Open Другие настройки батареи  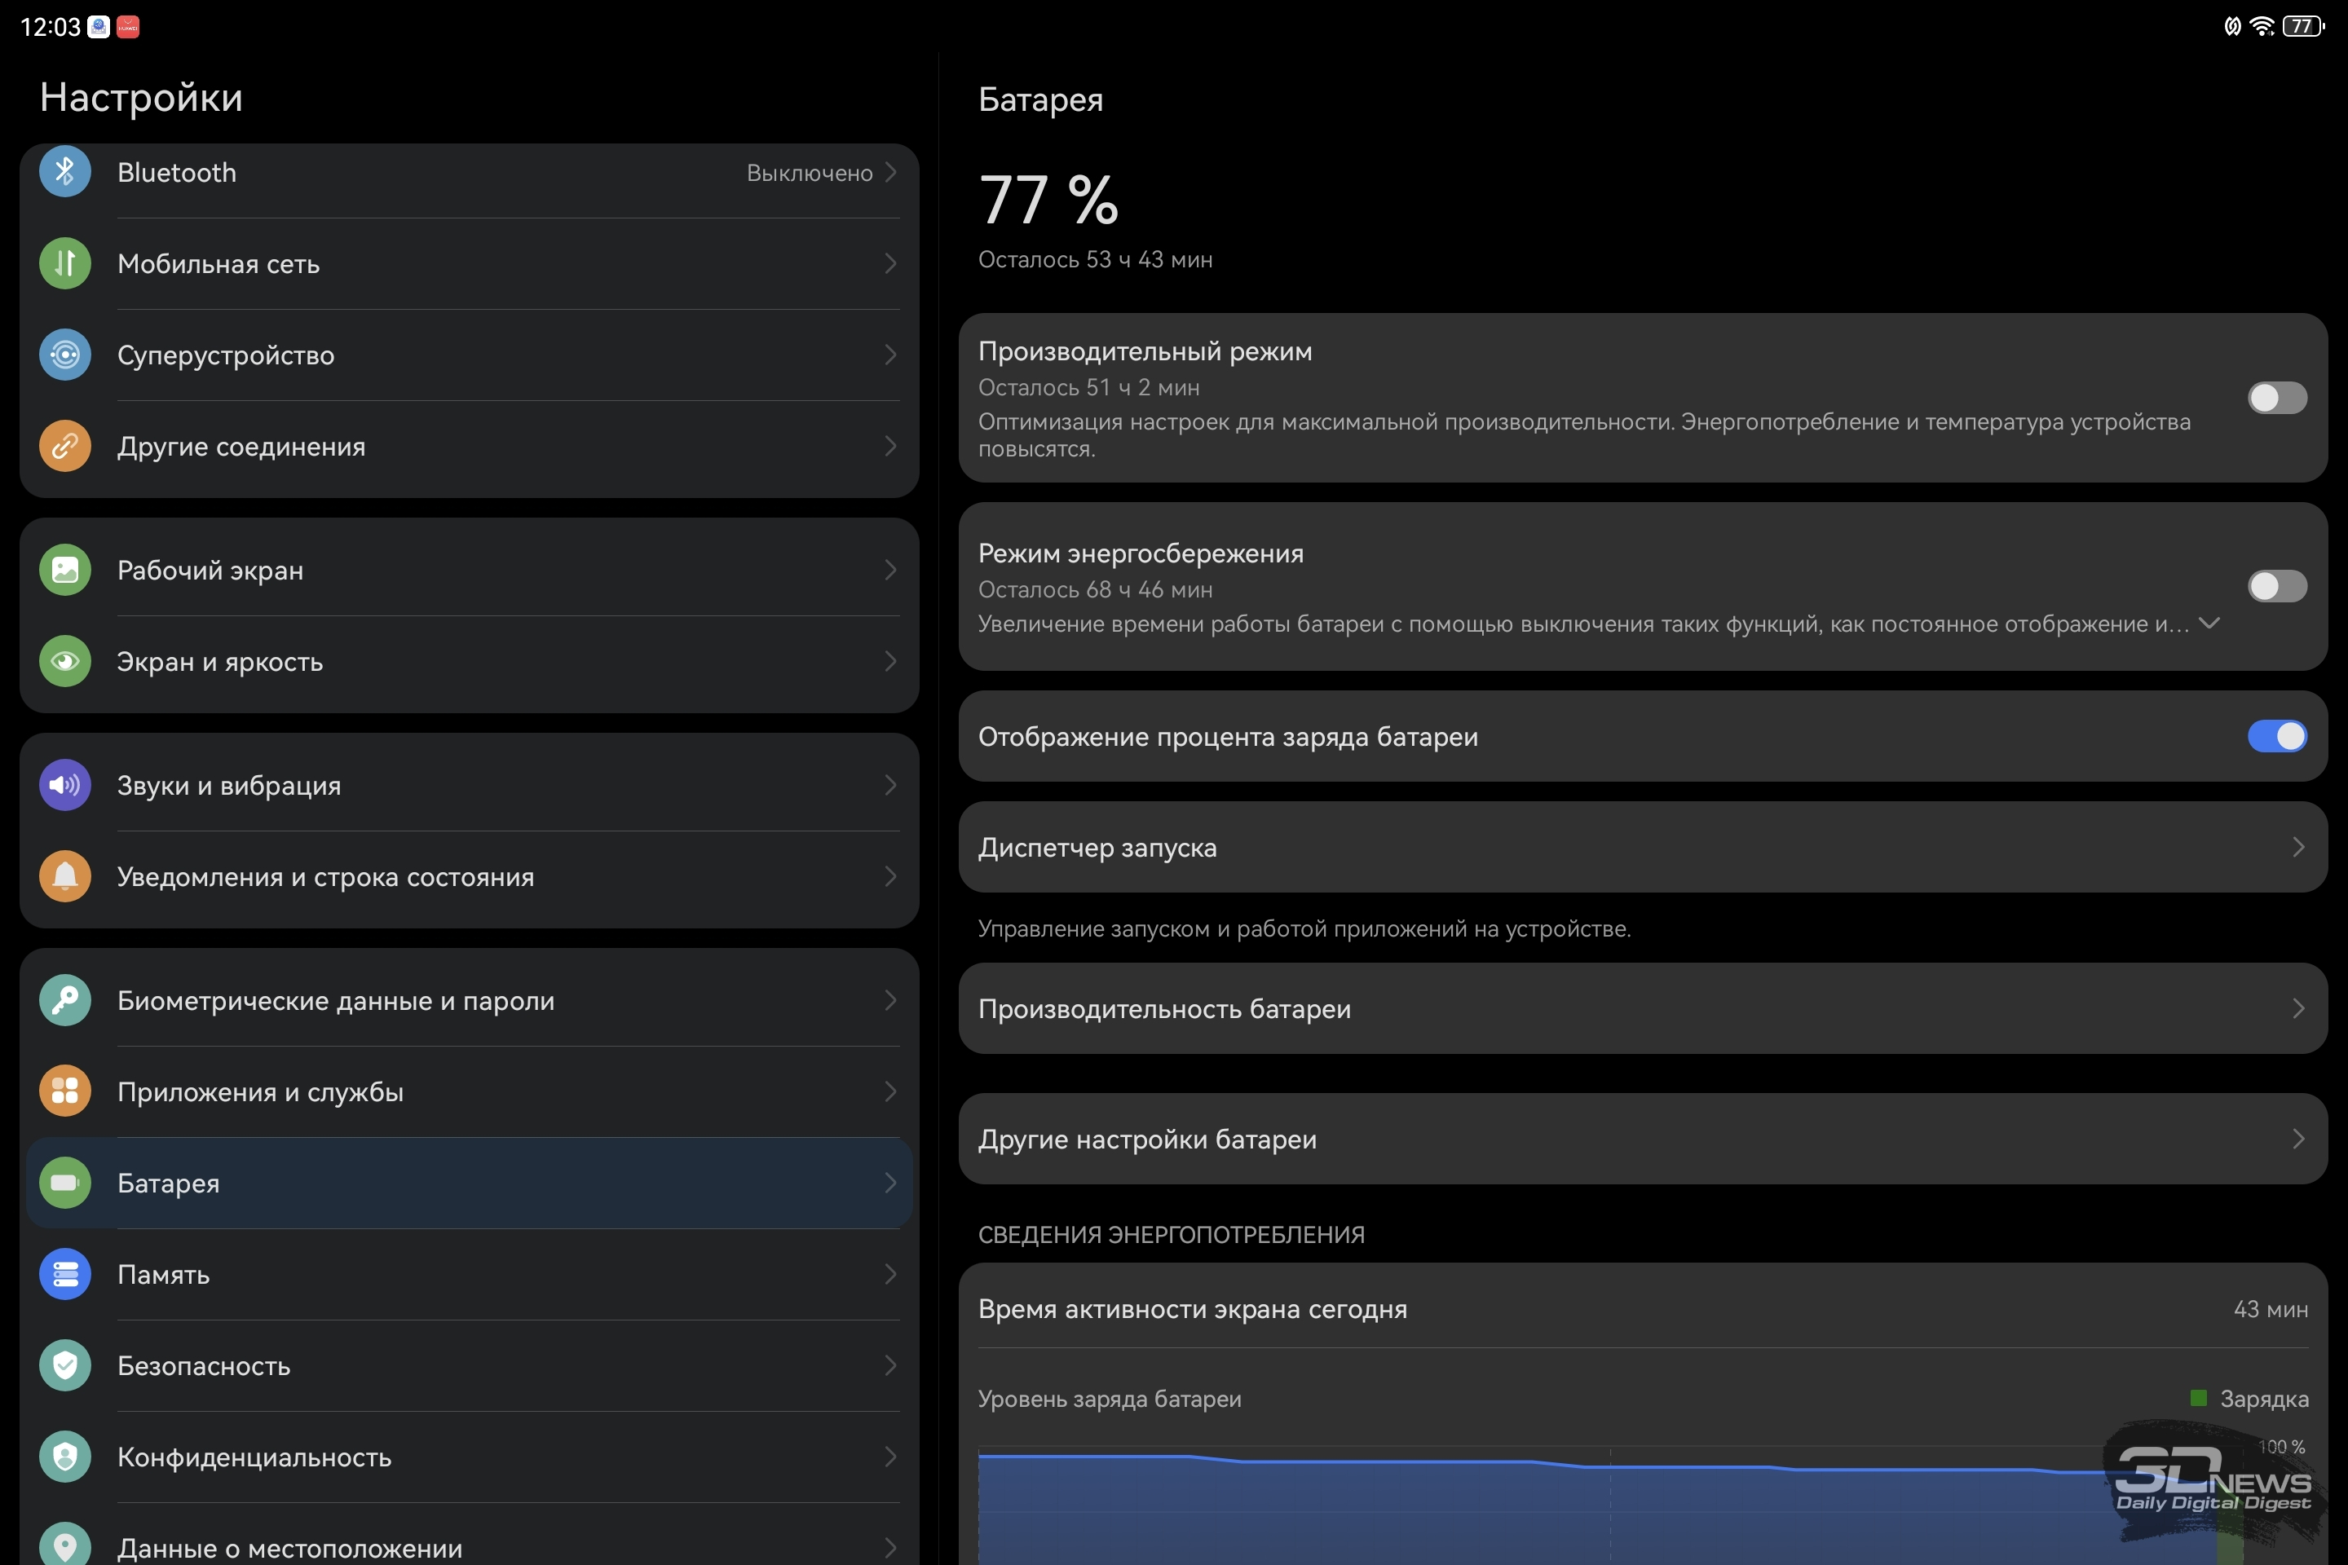coord(1644,1139)
